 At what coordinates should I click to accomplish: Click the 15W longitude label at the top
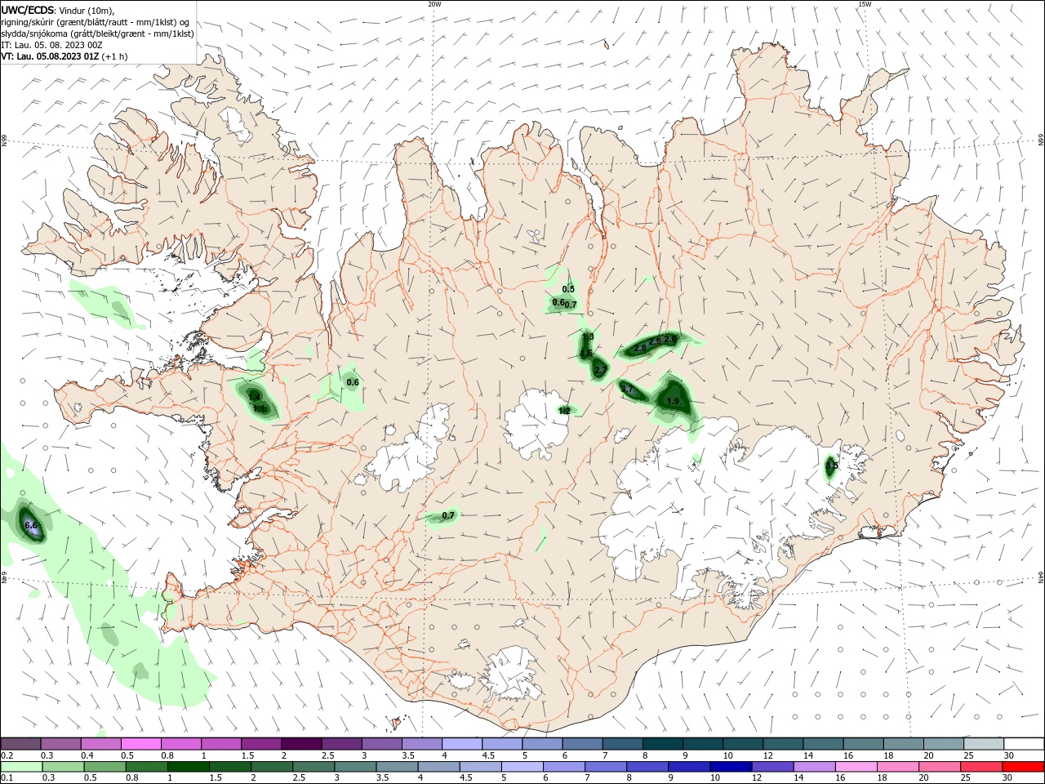pos(865,3)
